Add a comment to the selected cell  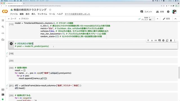click(159, 40)
